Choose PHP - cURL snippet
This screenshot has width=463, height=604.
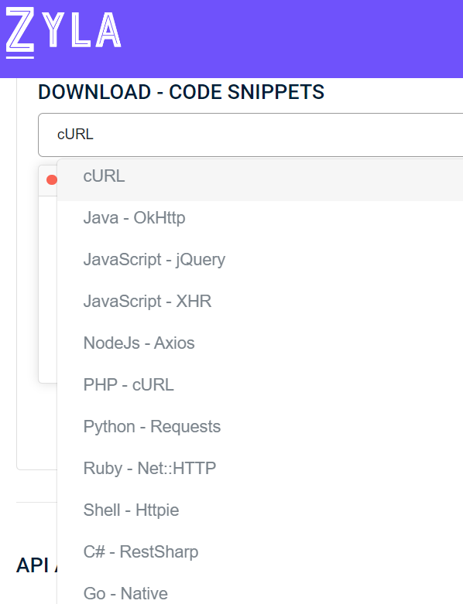pos(260,385)
